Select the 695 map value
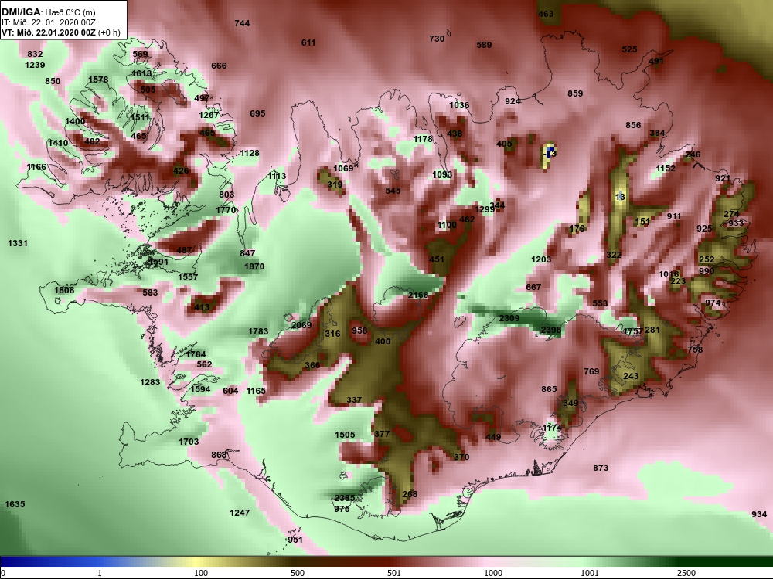Image resolution: width=773 pixels, height=579 pixels. [257, 113]
